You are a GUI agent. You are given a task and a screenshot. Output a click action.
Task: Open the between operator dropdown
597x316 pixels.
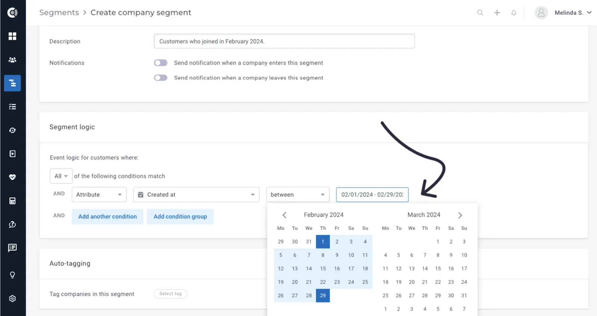[298, 195]
